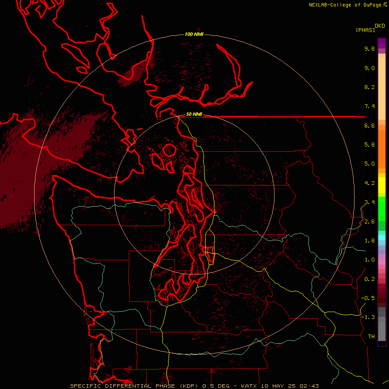Screen dimensions: 389x389
Task: Select the 6.6 scale value
Action: [x=370, y=125]
